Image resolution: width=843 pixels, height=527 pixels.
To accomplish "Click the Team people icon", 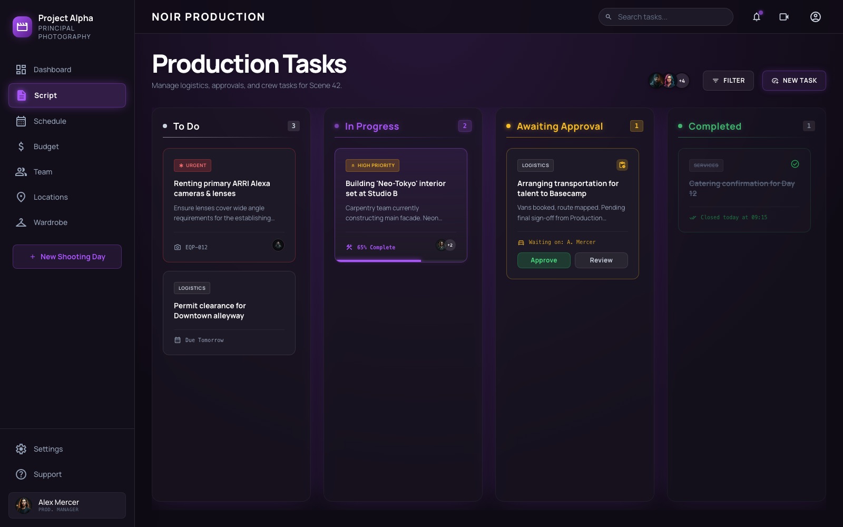I will point(21,172).
